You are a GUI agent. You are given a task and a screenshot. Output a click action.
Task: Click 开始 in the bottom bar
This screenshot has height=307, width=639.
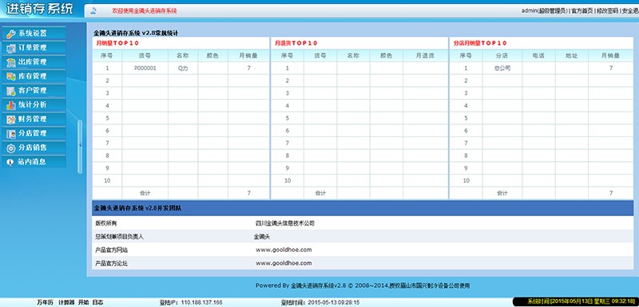click(x=84, y=302)
